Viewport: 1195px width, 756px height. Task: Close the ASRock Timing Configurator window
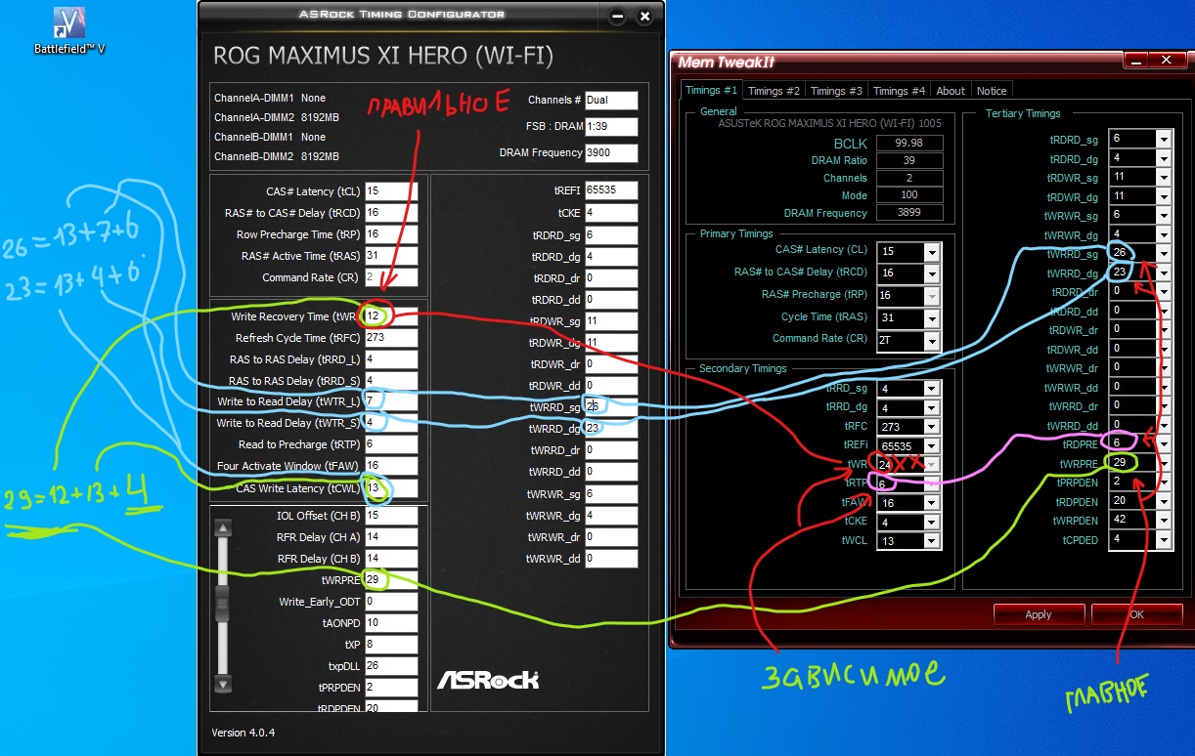643,17
